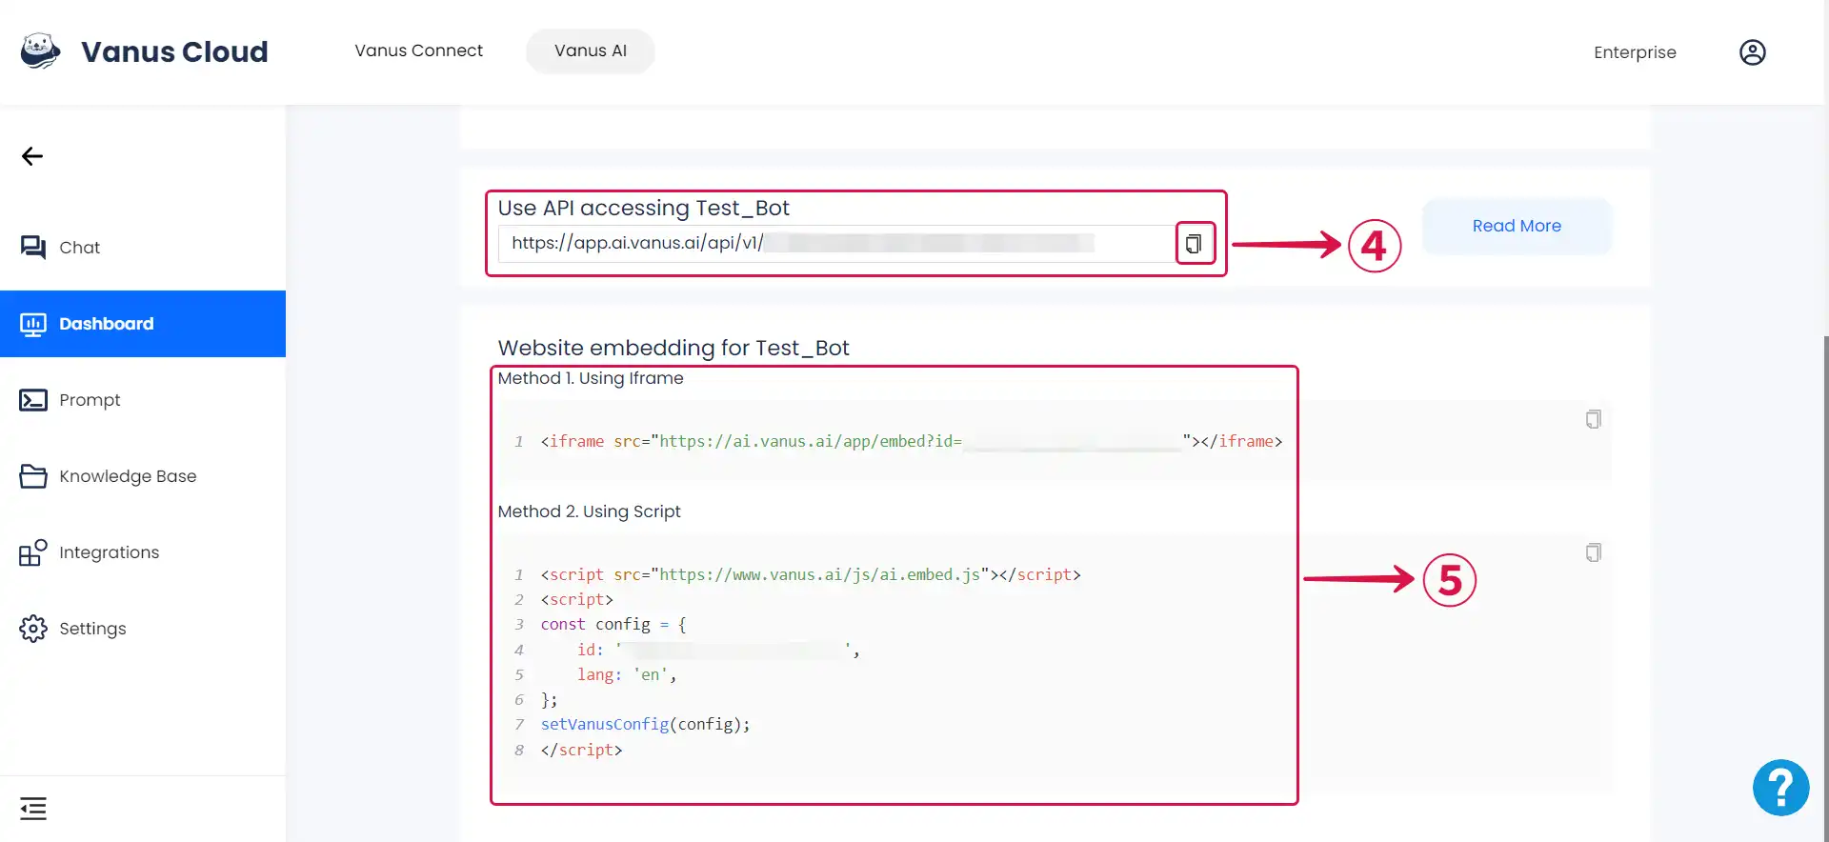Click the Settings gear icon

click(x=33, y=629)
